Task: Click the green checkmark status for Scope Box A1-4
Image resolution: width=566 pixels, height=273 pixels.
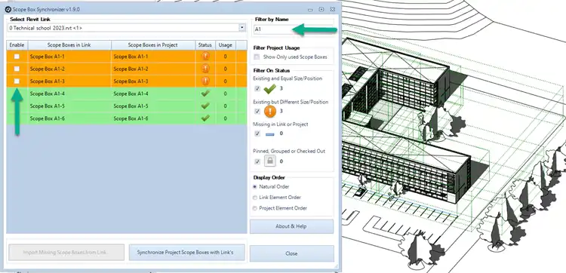Action: (205, 94)
